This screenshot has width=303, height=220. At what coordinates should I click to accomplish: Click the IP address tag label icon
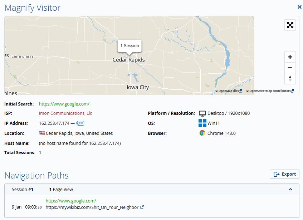80,123
